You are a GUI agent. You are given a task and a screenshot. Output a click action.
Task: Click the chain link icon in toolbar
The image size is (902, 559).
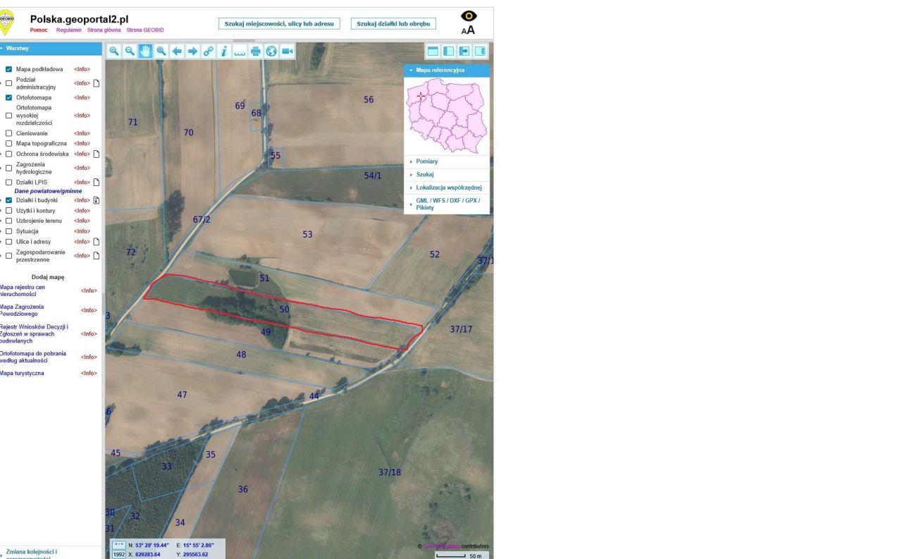[208, 51]
